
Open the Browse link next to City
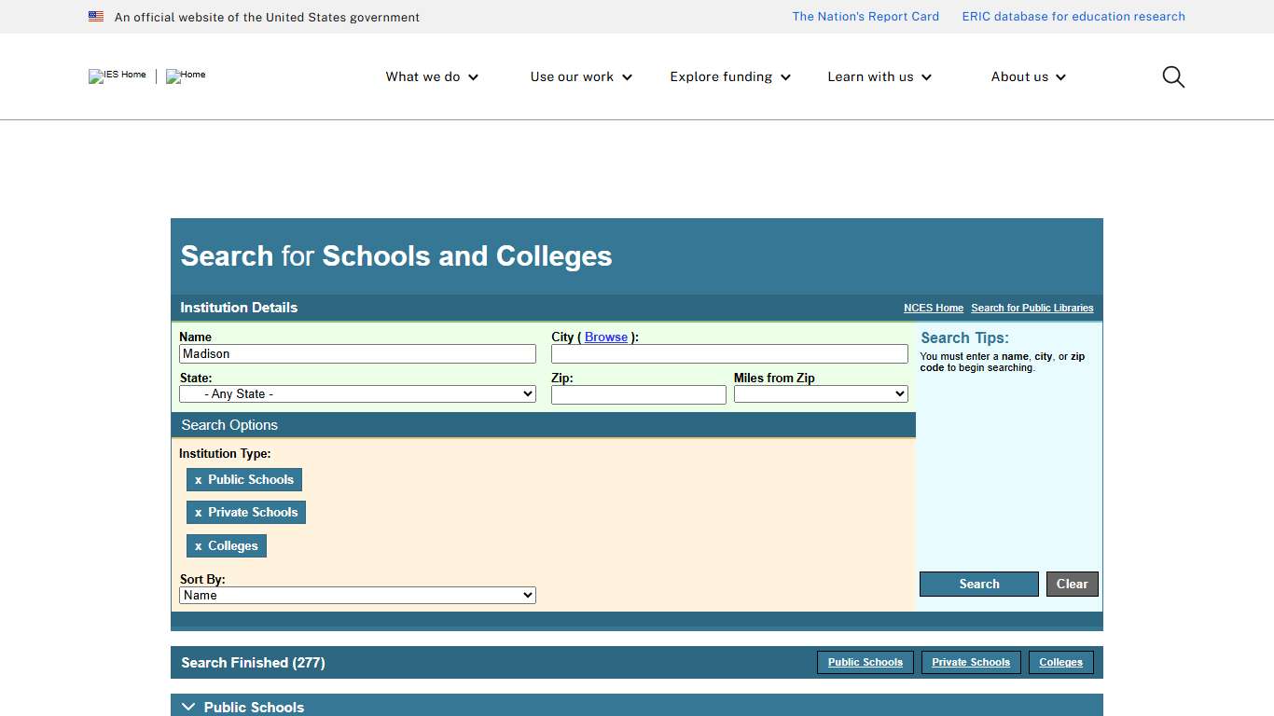[606, 337]
